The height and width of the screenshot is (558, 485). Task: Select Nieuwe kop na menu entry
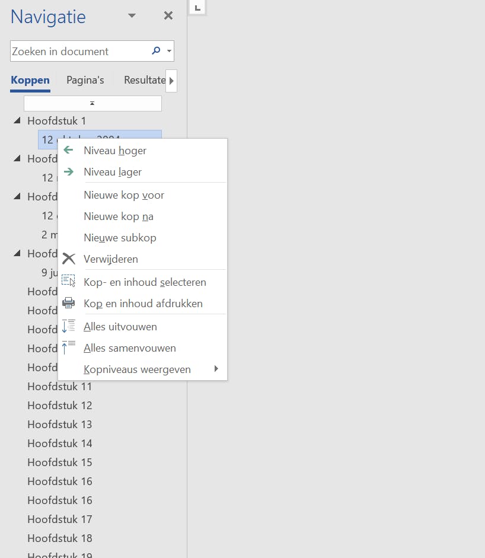(142, 216)
